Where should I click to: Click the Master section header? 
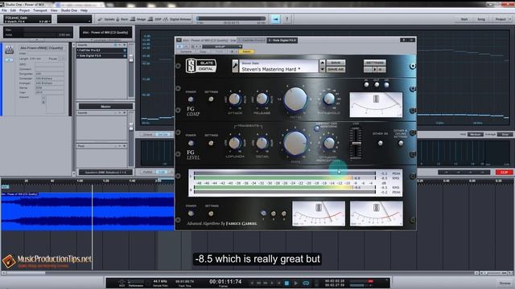click(x=105, y=107)
